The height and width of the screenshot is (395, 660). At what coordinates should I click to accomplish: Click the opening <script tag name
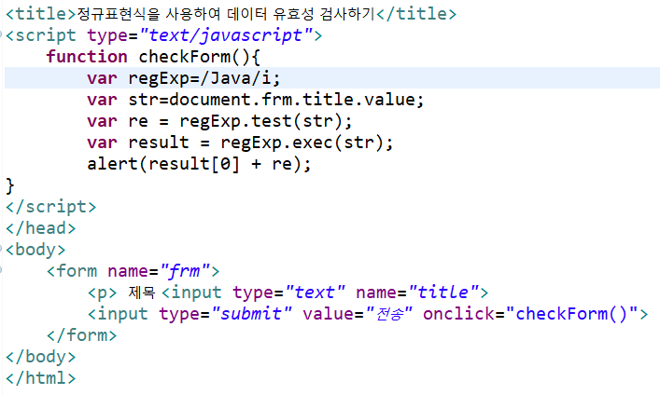(x=41, y=35)
